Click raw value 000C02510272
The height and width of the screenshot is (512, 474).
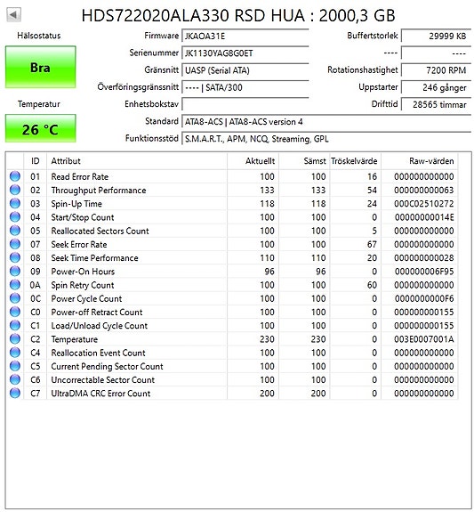coord(424,204)
